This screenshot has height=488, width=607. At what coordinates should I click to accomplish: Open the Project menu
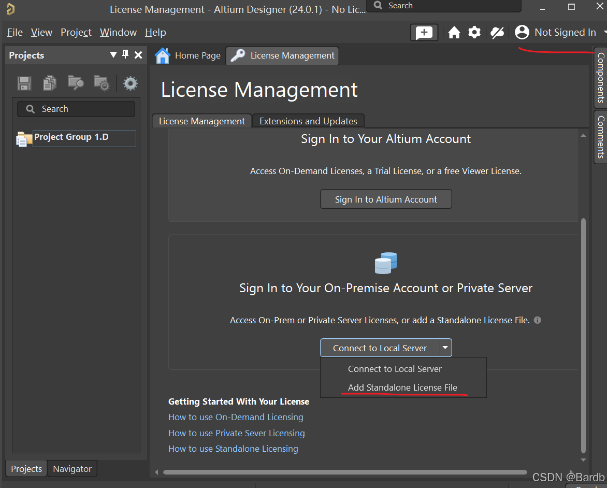click(x=76, y=33)
